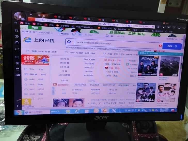Switch to the 东 tab
Image resolution: width=188 pixels, height=141 pixels.
(59, 17)
